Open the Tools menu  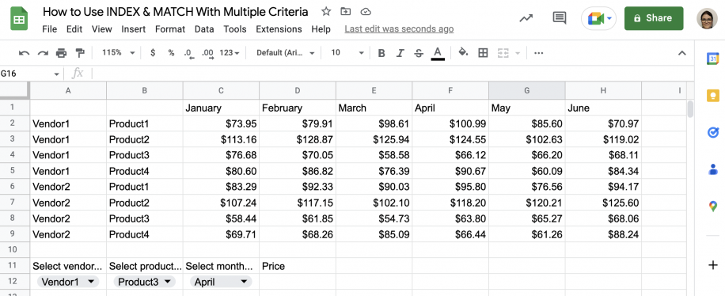(235, 29)
